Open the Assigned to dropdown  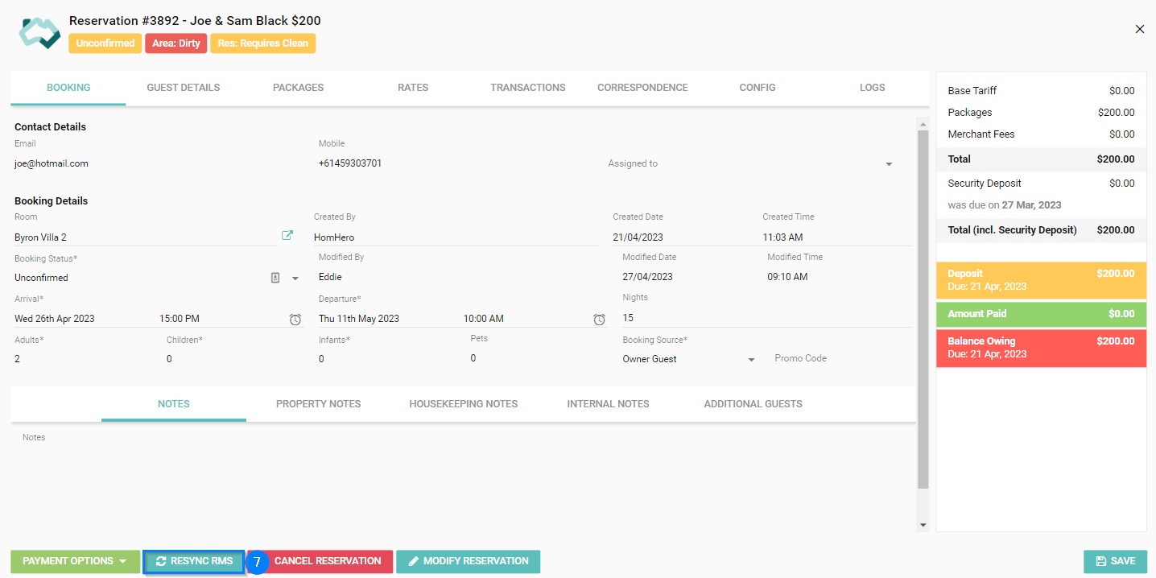pos(889,164)
